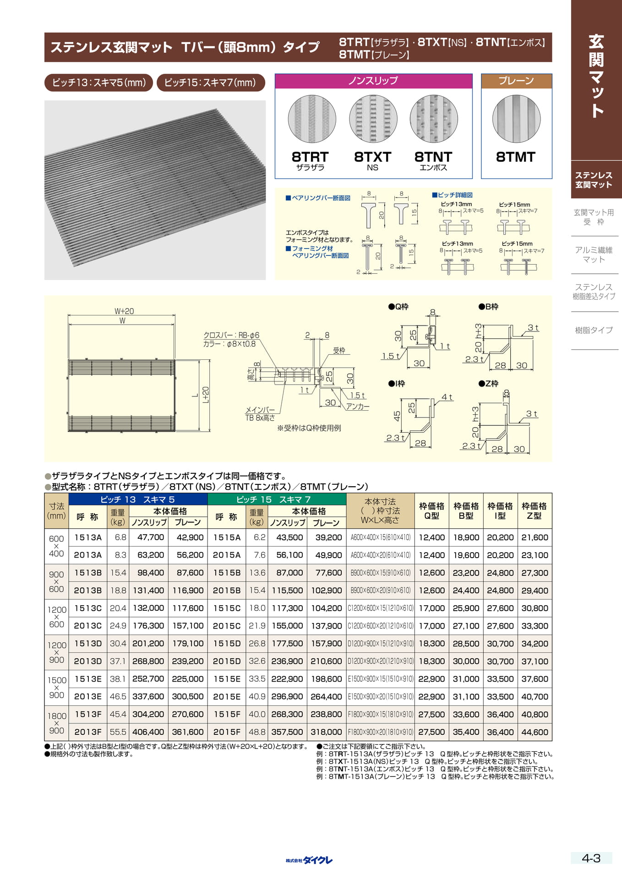Click the ●規格外の寸法も製作致します note
This screenshot has height=879, width=622.
pos(89,754)
